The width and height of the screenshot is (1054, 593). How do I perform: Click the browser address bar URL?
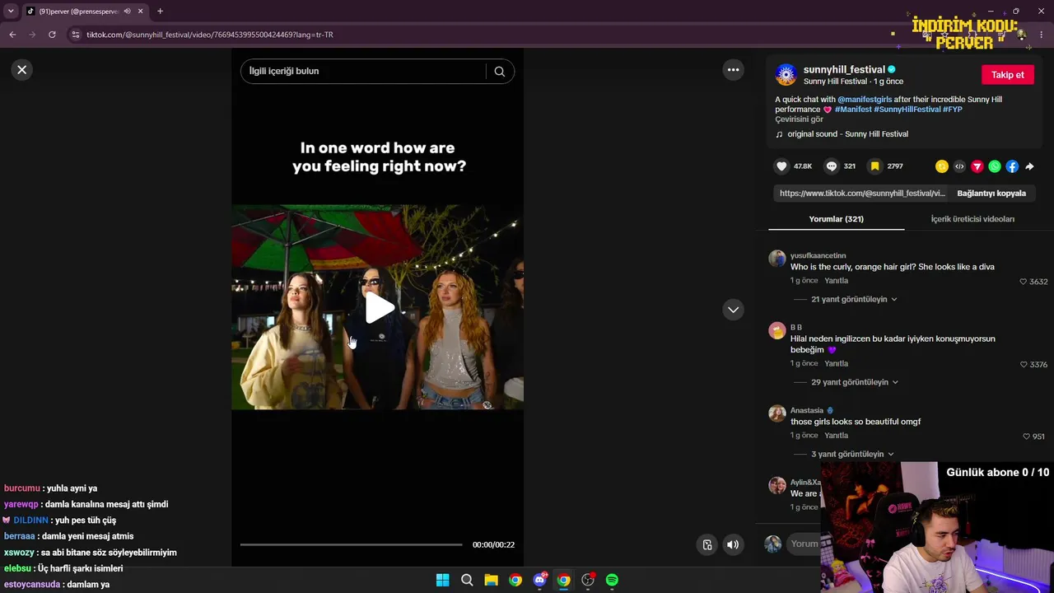point(210,35)
